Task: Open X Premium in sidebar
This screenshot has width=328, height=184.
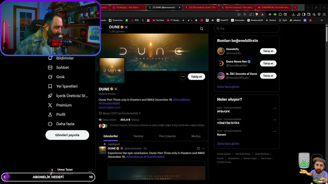Action: click(x=60, y=105)
